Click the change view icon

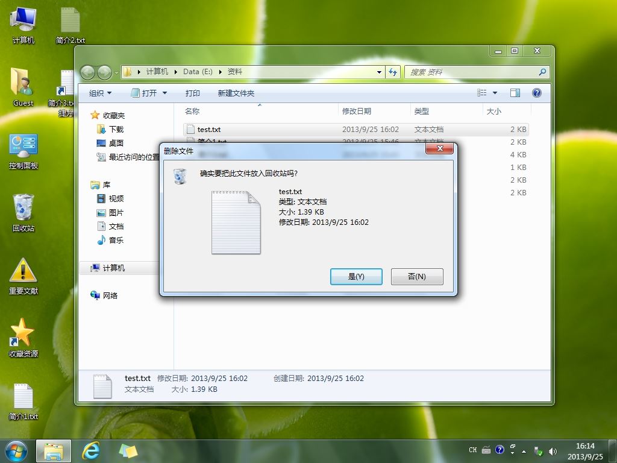(481, 93)
